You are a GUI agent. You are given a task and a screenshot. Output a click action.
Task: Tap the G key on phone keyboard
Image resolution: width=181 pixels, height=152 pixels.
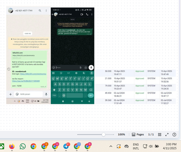tap(72, 84)
